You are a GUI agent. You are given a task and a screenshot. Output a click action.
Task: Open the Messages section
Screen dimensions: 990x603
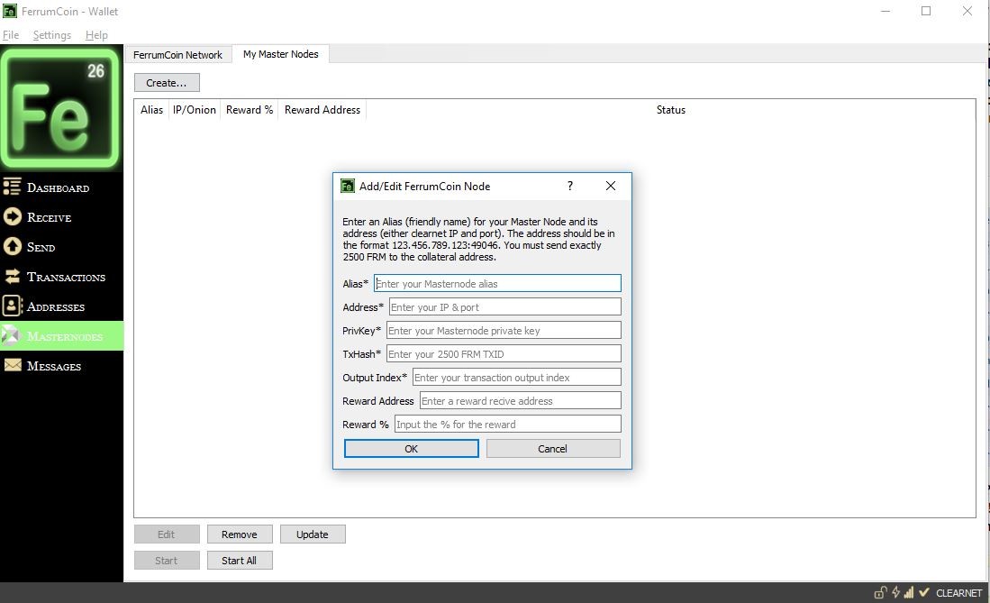tap(61, 365)
